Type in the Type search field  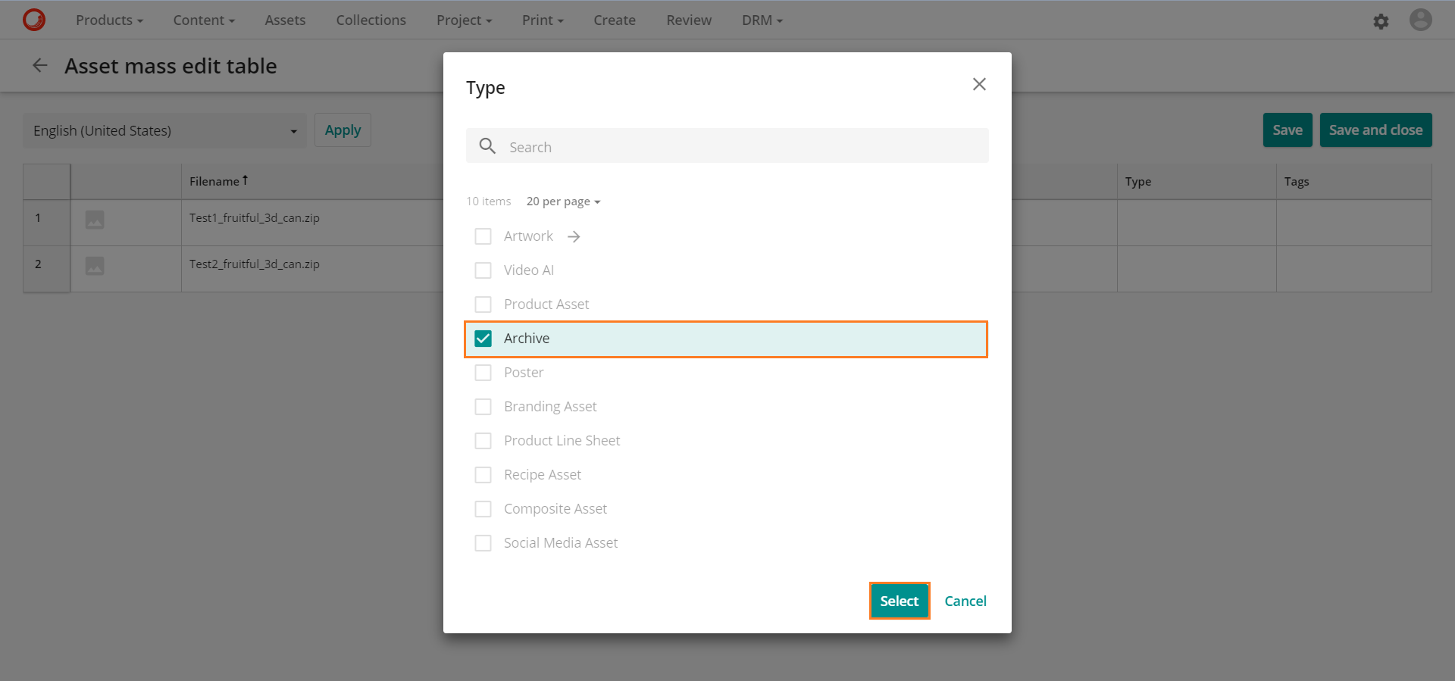tap(743, 147)
